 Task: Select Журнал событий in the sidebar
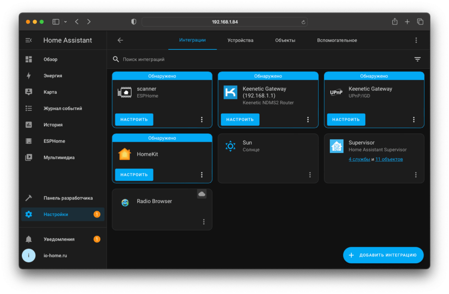point(63,108)
